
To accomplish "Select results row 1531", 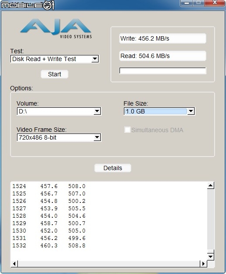I will [49, 238].
